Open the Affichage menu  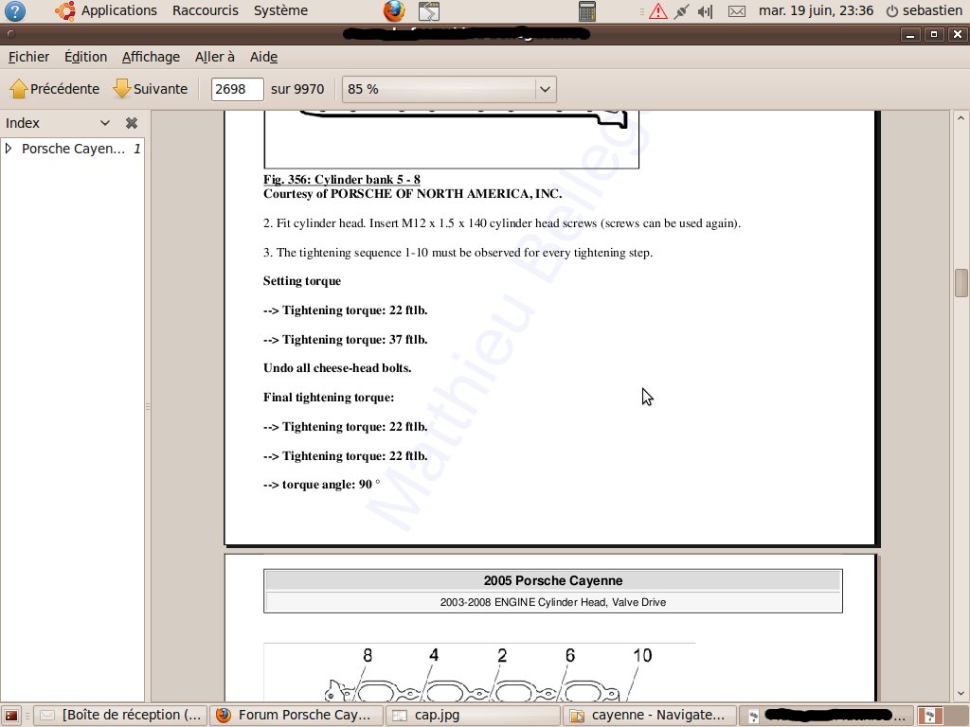point(151,57)
